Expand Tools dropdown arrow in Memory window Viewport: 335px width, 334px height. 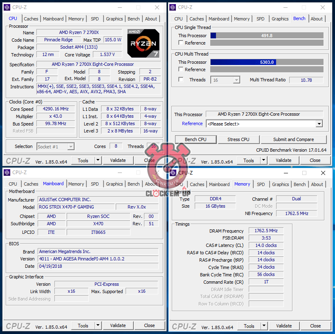pos(264,326)
